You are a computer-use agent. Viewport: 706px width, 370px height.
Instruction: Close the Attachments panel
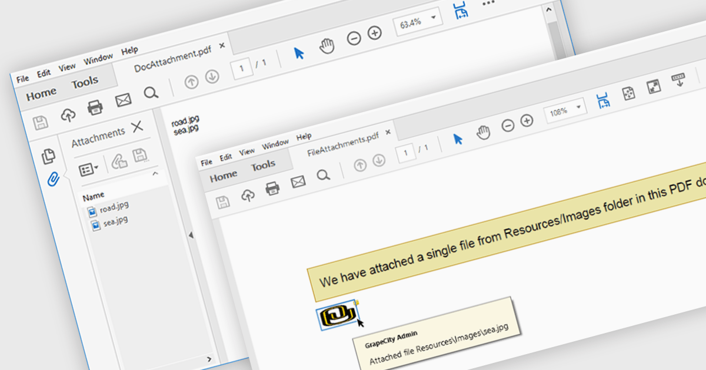tap(137, 126)
